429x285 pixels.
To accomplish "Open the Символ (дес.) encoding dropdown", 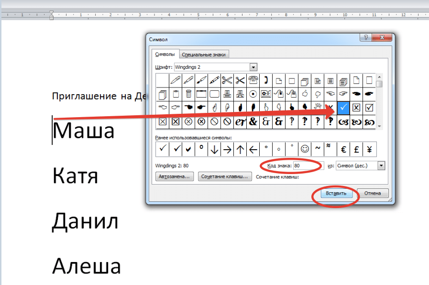I will point(381,165).
